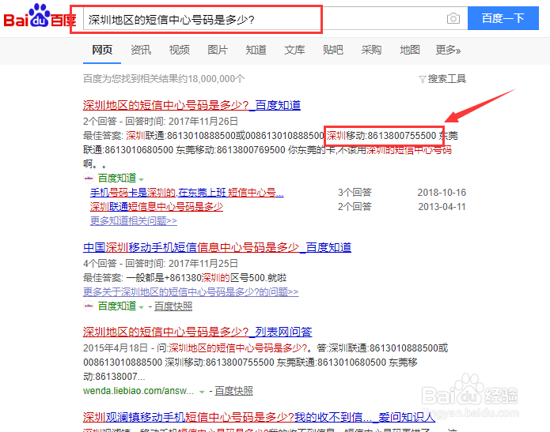Click 2个回答 - 回答时间: 2017年11月26日 text

[x=161, y=121]
